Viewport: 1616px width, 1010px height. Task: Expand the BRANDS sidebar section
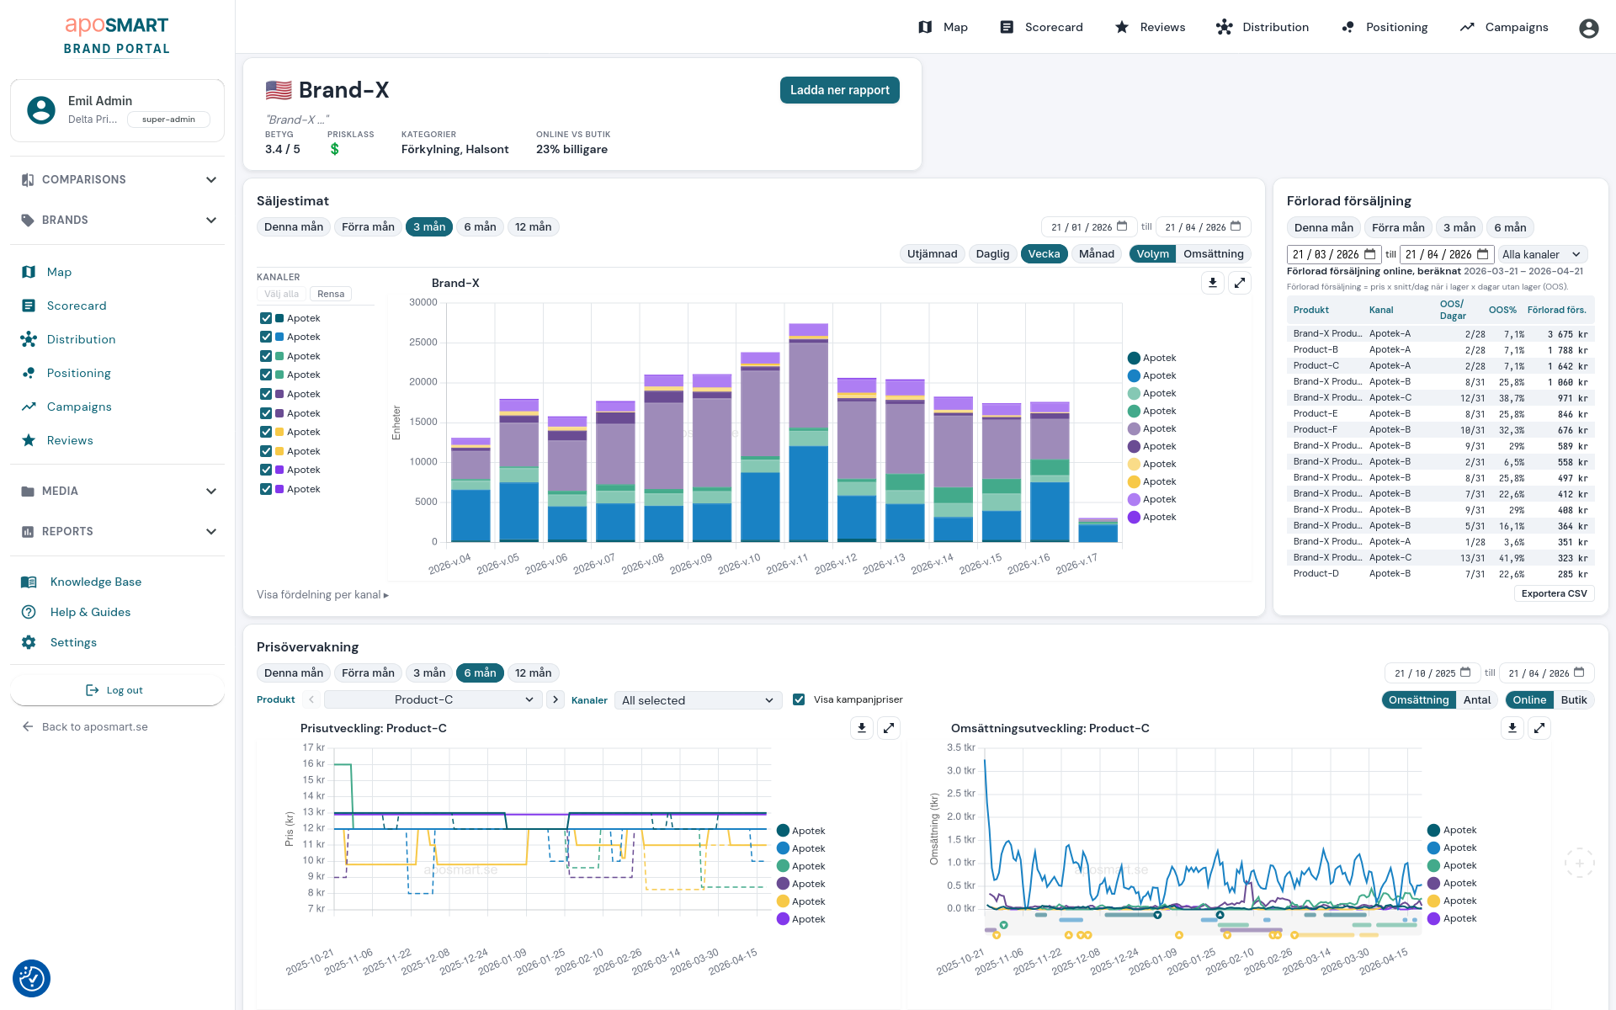[x=118, y=220]
